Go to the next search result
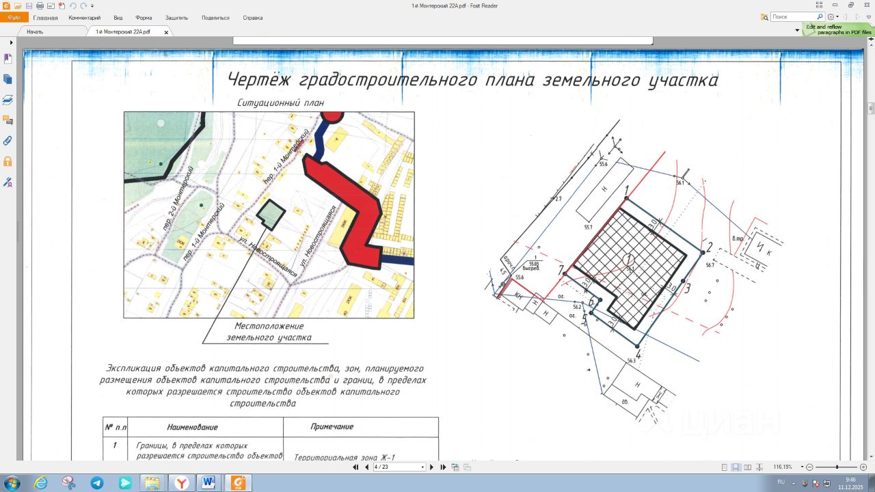The image size is (875, 492). click(857, 16)
